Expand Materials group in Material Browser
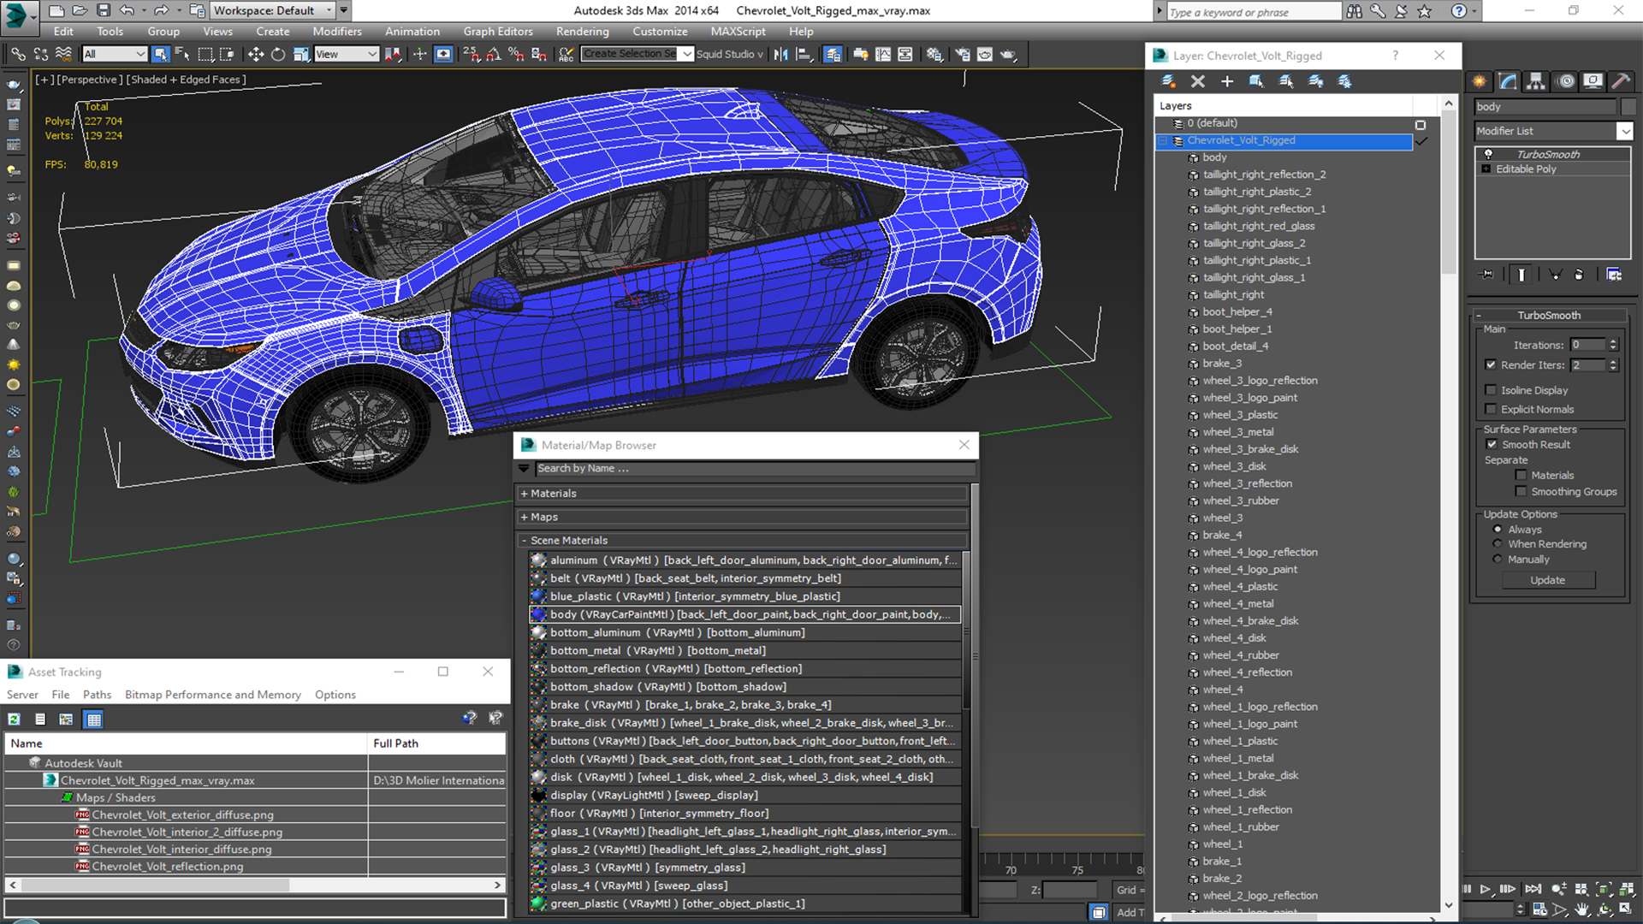The image size is (1643, 924). coord(524,494)
